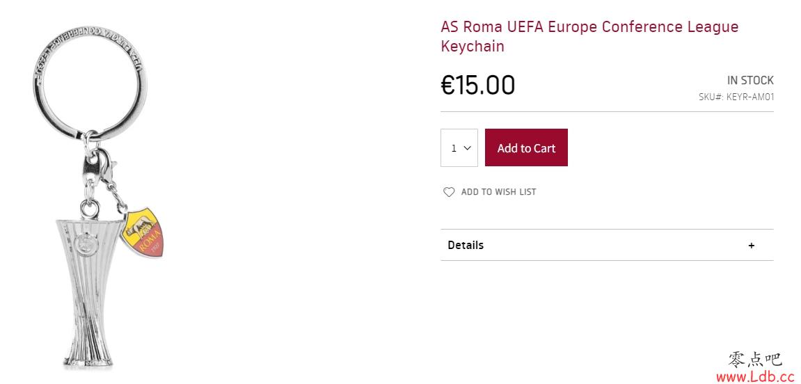Click the AS Roma keychain product title
801x384 pixels.
[x=589, y=36]
